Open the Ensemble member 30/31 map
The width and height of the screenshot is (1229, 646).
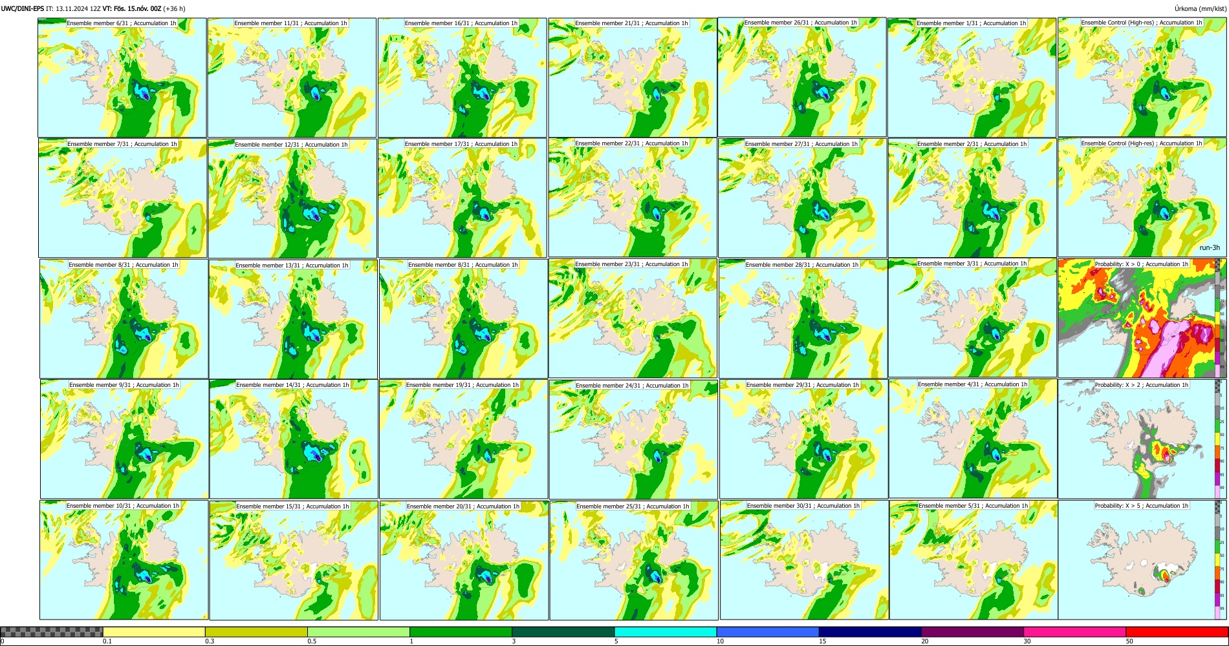[x=804, y=560]
